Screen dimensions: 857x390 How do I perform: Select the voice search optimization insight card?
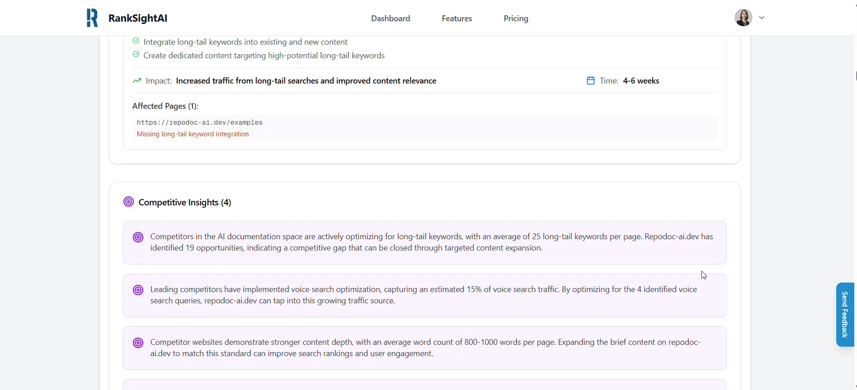click(424, 295)
